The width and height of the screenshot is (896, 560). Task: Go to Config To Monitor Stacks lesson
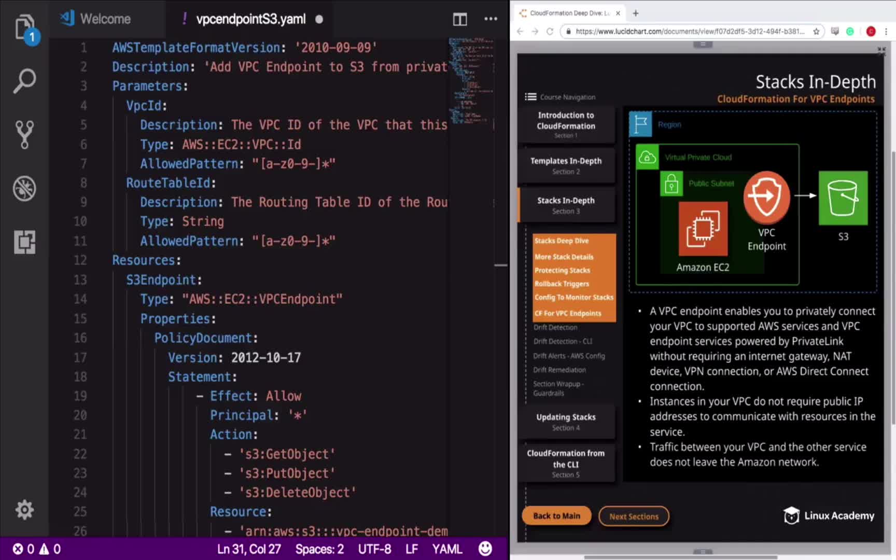574,297
